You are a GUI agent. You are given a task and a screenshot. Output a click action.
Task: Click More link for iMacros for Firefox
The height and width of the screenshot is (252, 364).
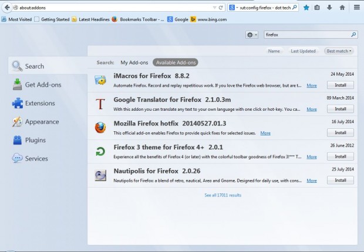pos(312,86)
